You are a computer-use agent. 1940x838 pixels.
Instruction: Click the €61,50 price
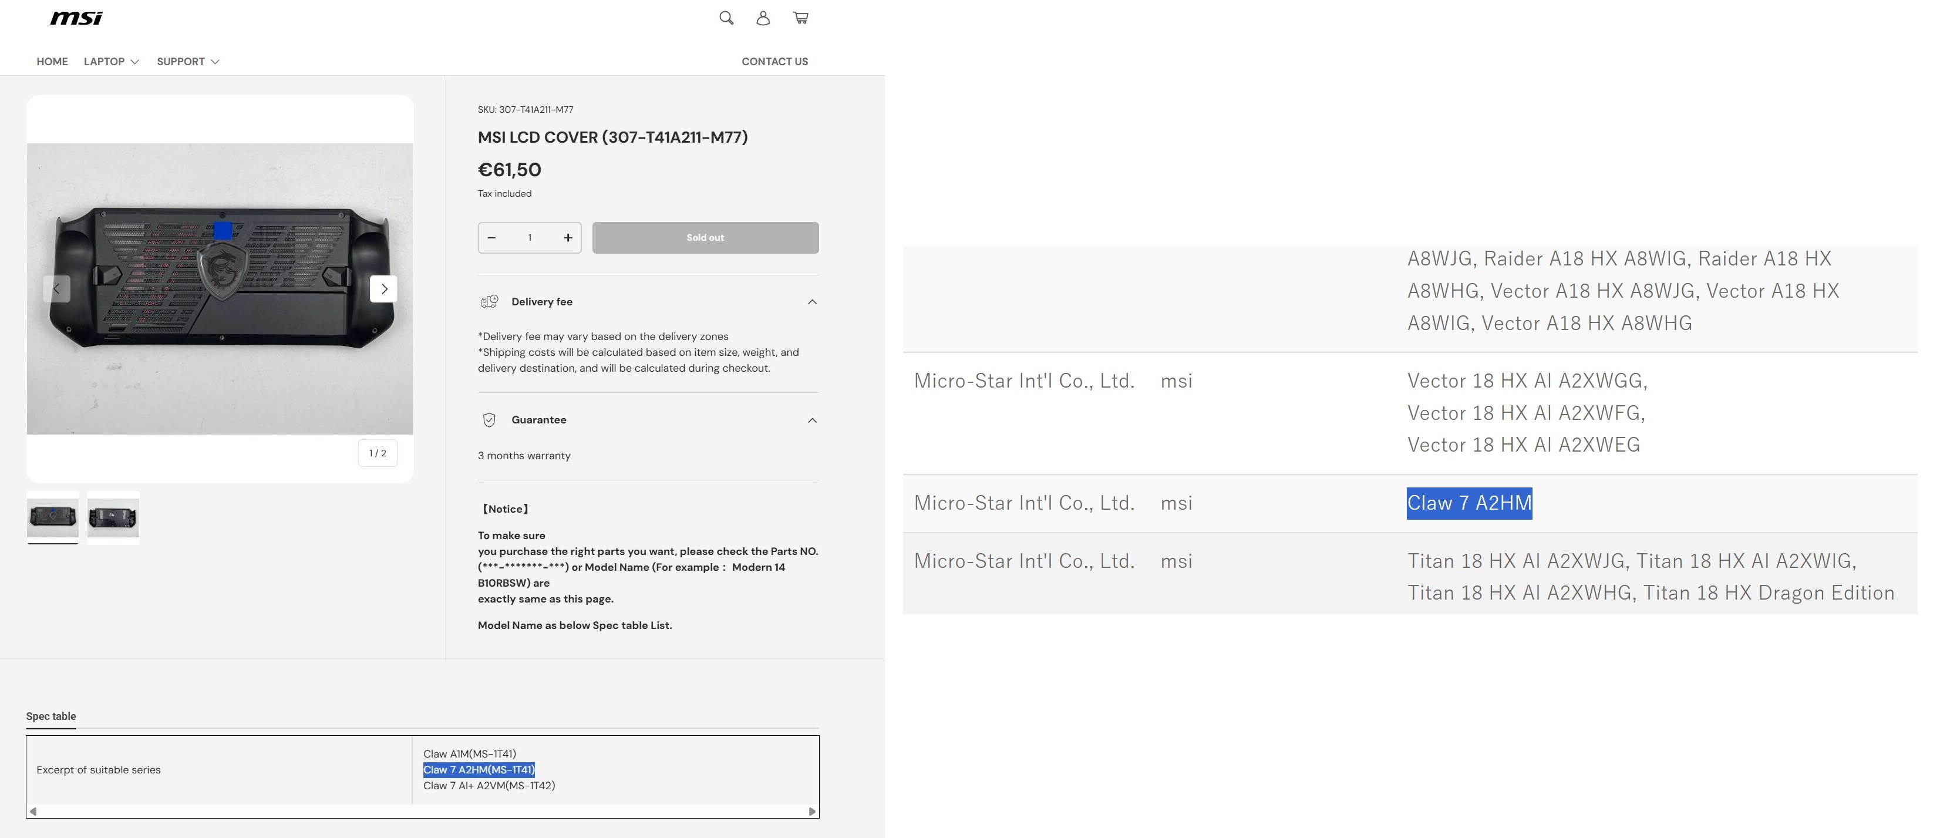point(510,170)
